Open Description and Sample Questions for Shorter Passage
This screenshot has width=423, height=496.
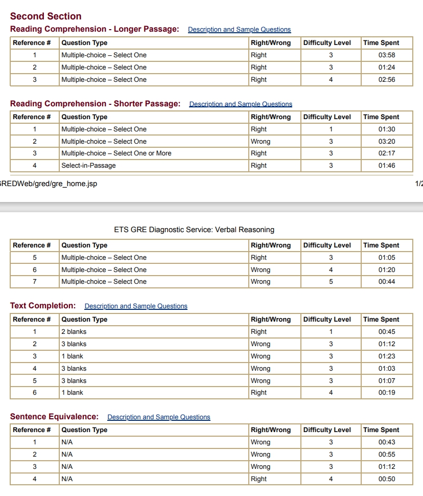(241, 104)
